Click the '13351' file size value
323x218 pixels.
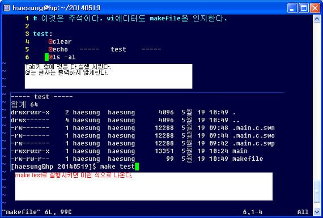[164, 151]
